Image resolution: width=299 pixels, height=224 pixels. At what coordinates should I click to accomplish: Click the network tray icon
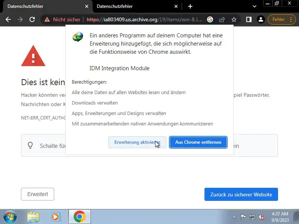click(252, 217)
